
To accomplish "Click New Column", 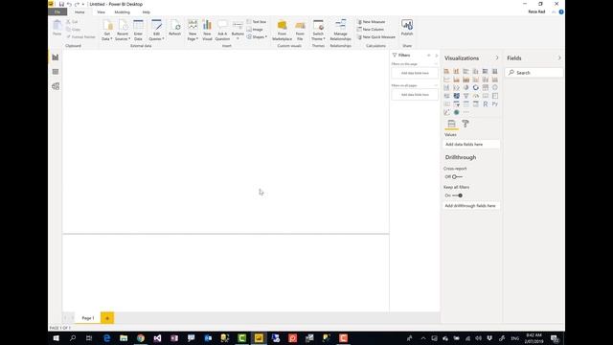I will [x=371, y=30].
